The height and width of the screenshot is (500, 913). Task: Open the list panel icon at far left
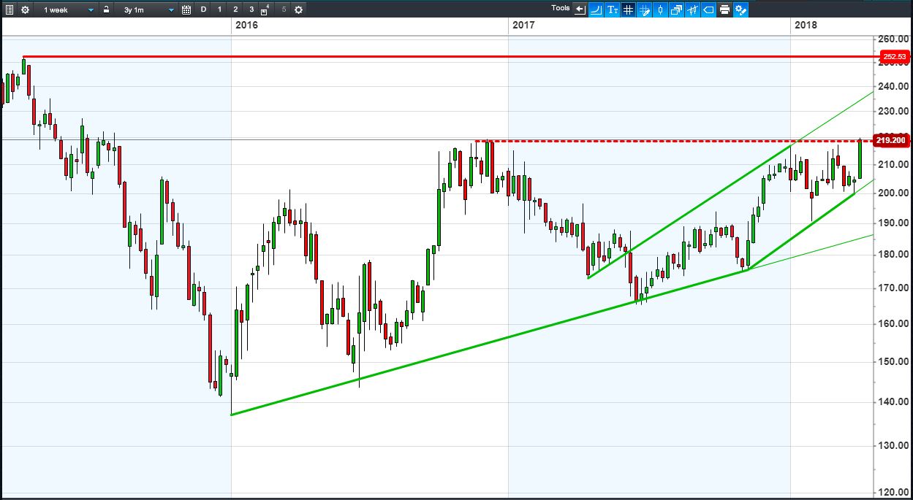click(10, 9)
